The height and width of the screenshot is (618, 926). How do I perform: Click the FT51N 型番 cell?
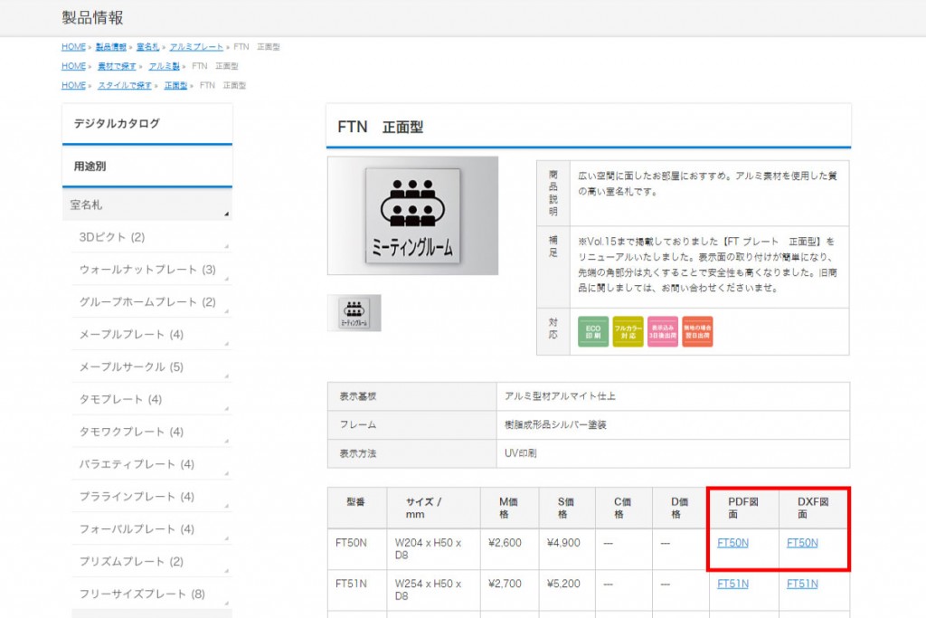tap(357, 590)
